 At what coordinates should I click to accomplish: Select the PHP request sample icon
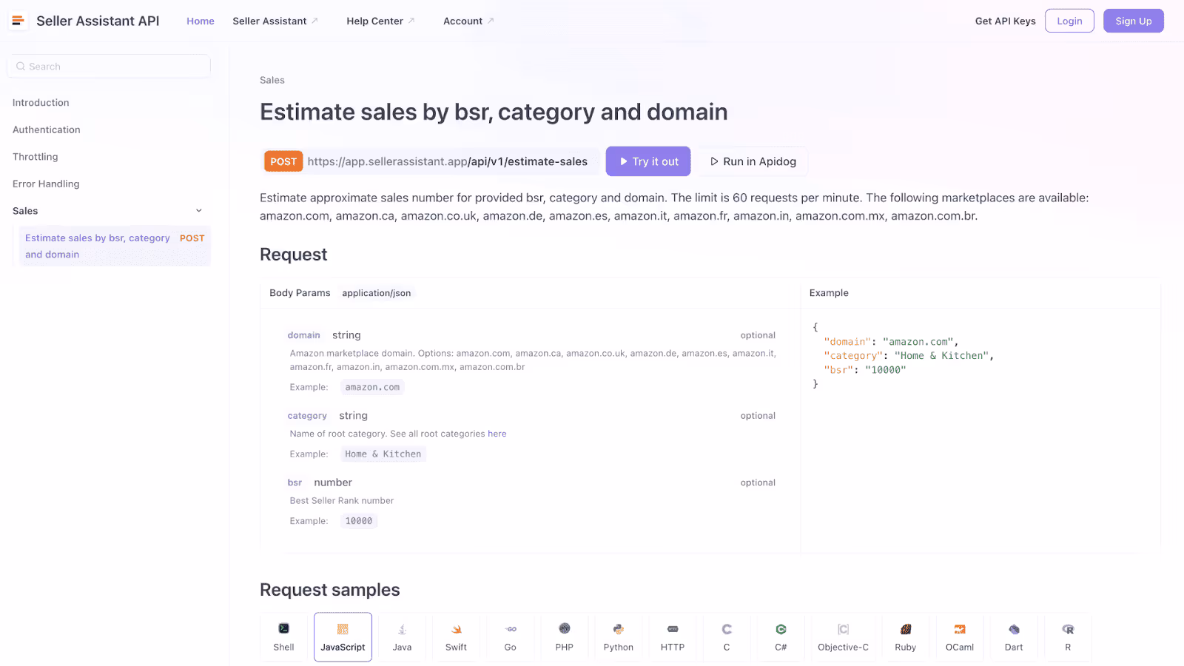(565, 629)
